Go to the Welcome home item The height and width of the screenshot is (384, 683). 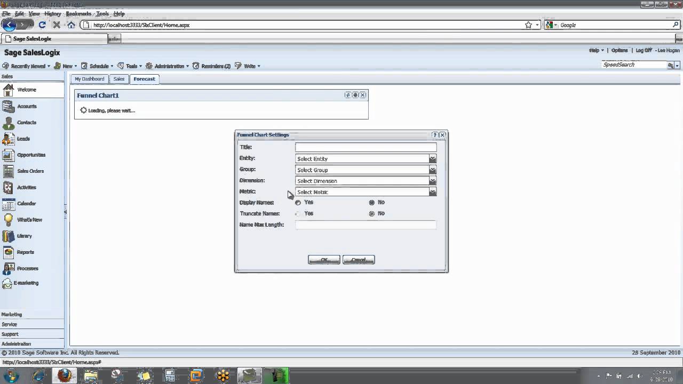27,90
